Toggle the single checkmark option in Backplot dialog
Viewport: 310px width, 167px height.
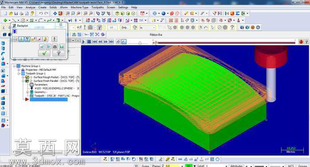point(42,47)
